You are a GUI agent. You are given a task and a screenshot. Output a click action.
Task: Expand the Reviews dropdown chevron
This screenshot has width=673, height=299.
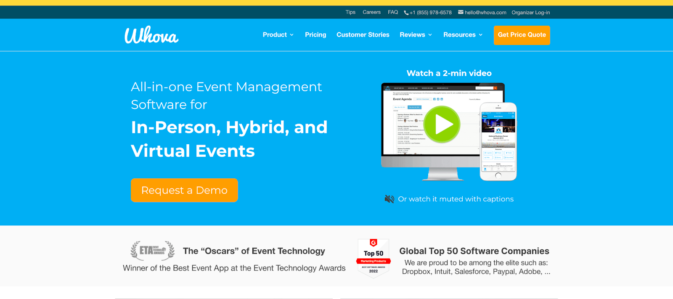coord(430,35)
